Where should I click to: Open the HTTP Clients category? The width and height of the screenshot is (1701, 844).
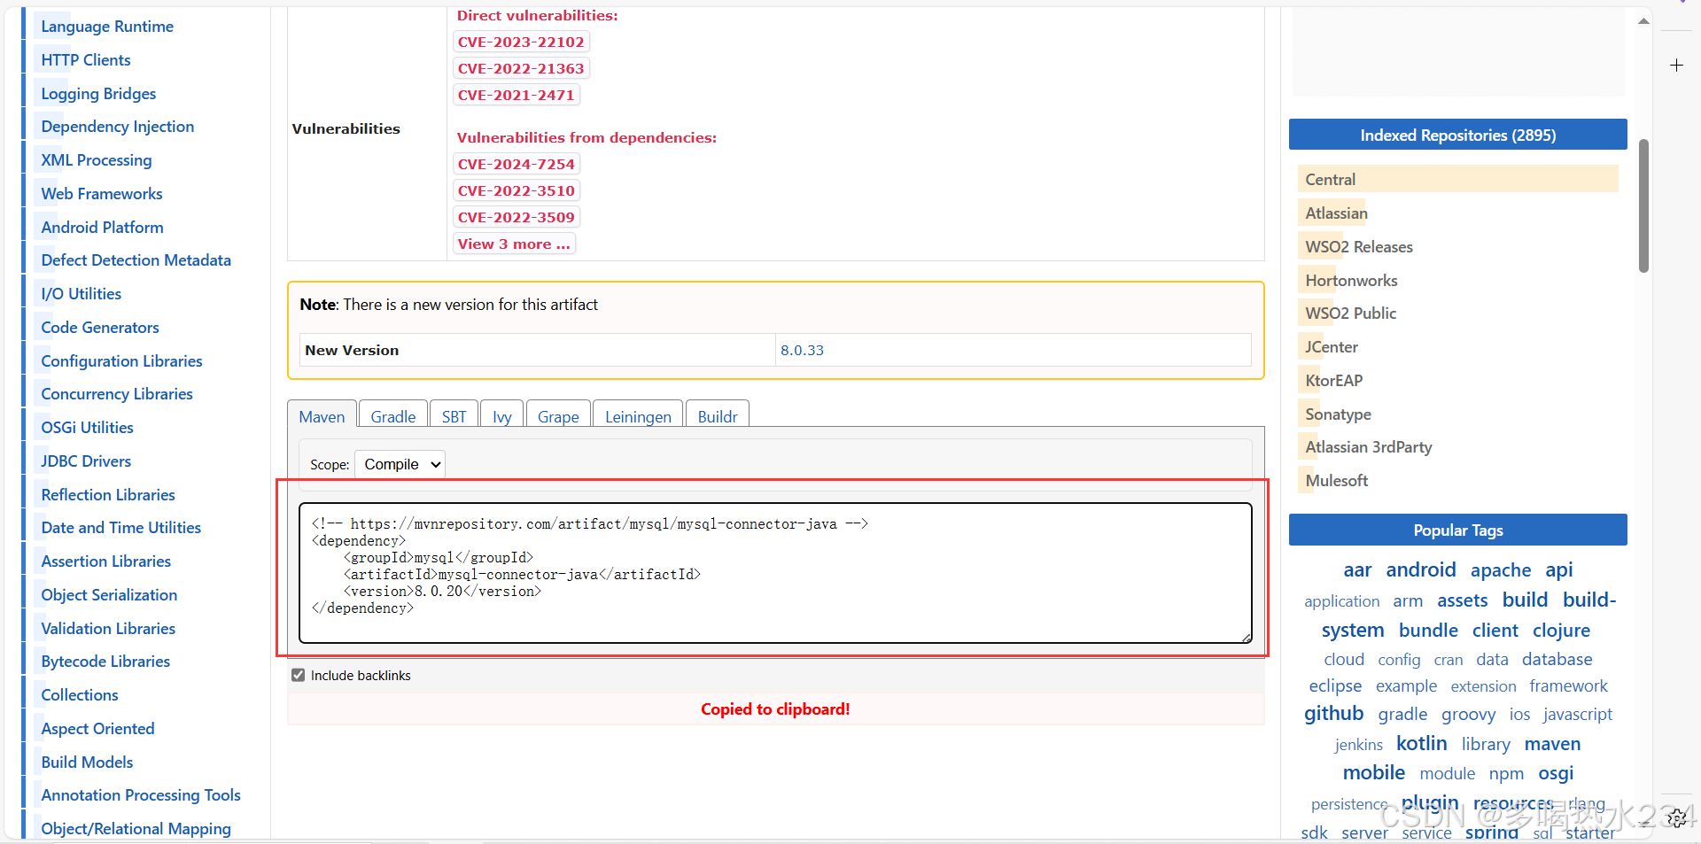86,59
